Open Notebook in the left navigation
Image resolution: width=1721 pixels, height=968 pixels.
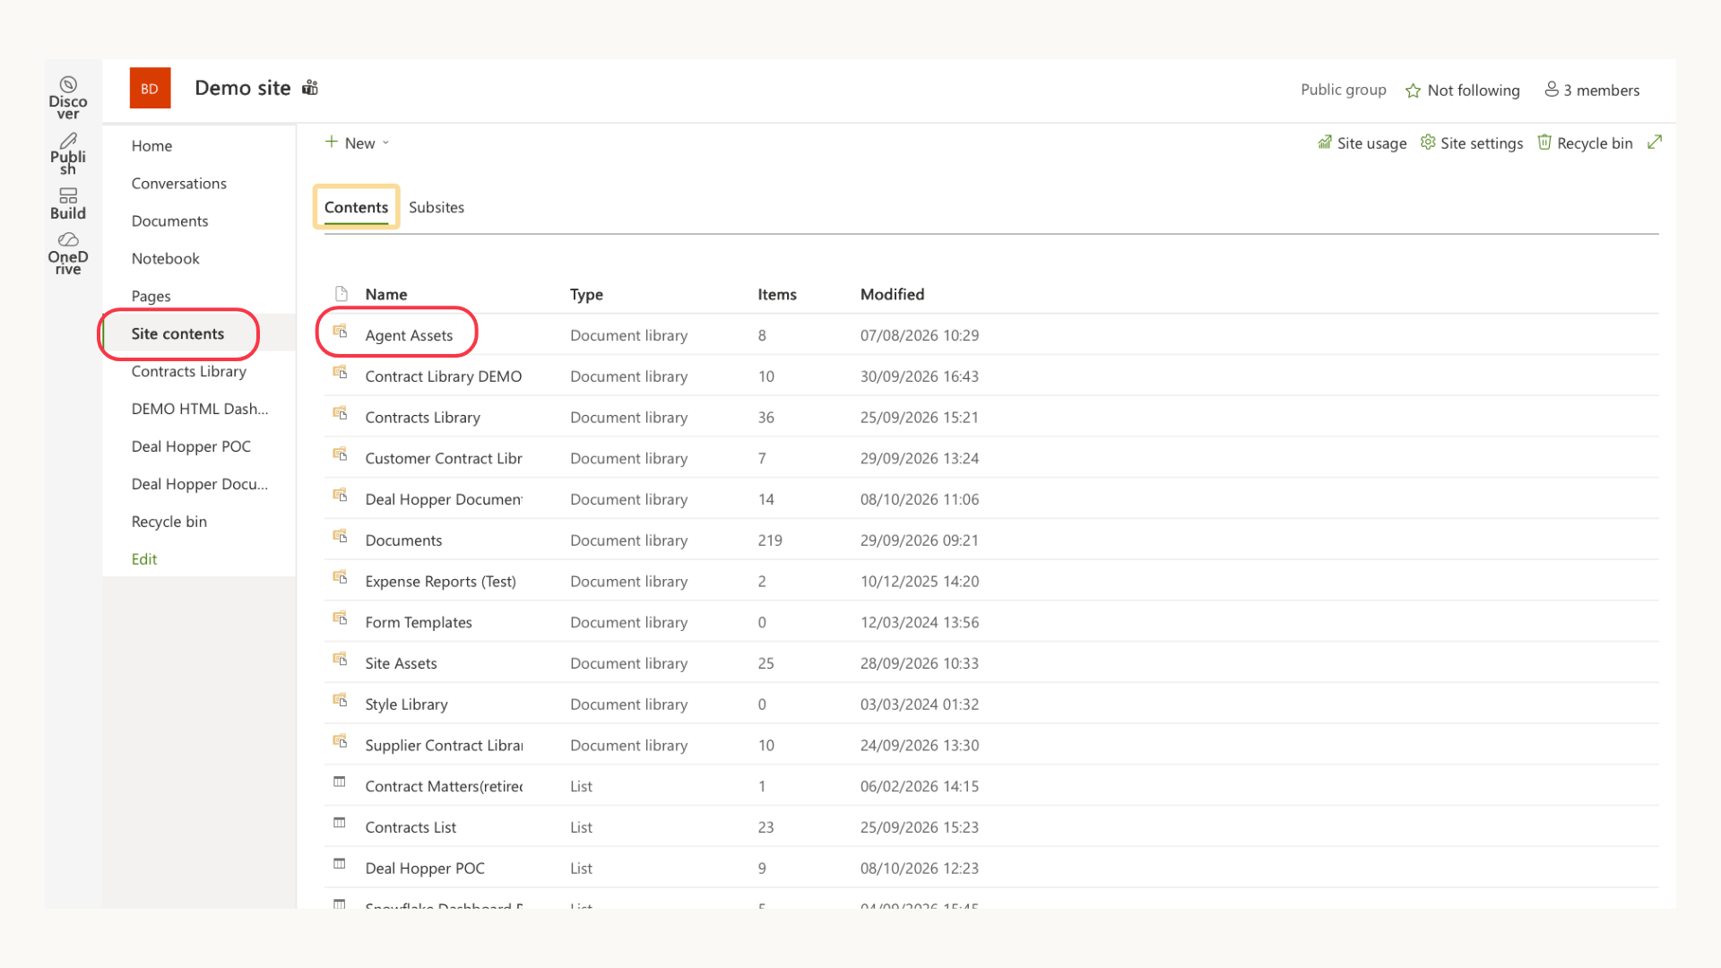[x=165, y=259]
